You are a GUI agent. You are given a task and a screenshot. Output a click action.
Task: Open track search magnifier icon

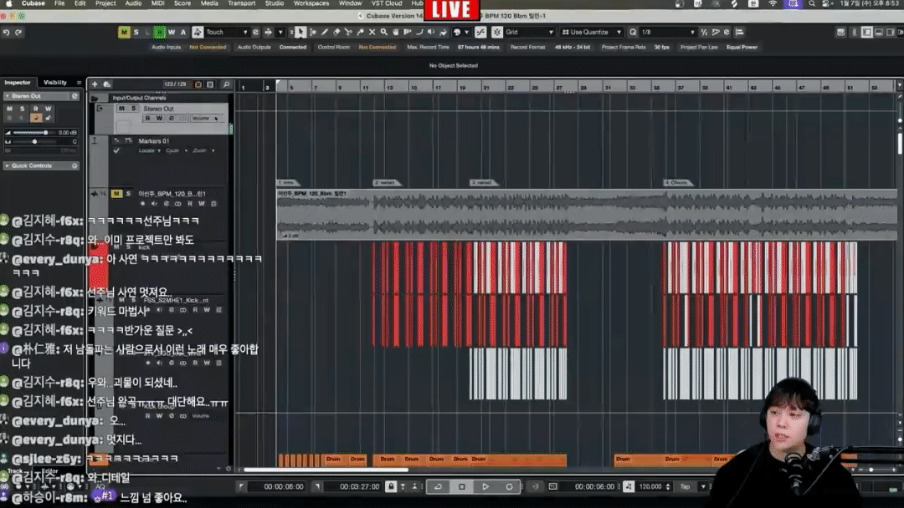226,84
